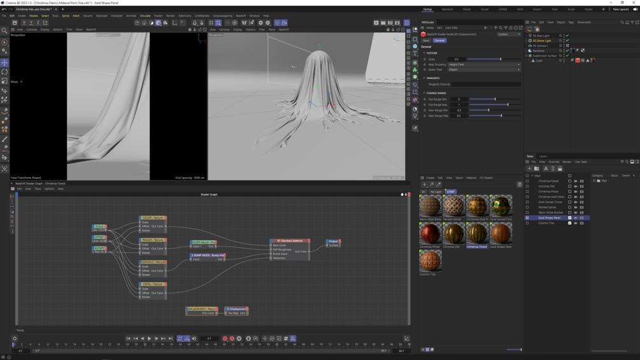
Task: Switch to the Layers tab
Action: pos(543,156)
